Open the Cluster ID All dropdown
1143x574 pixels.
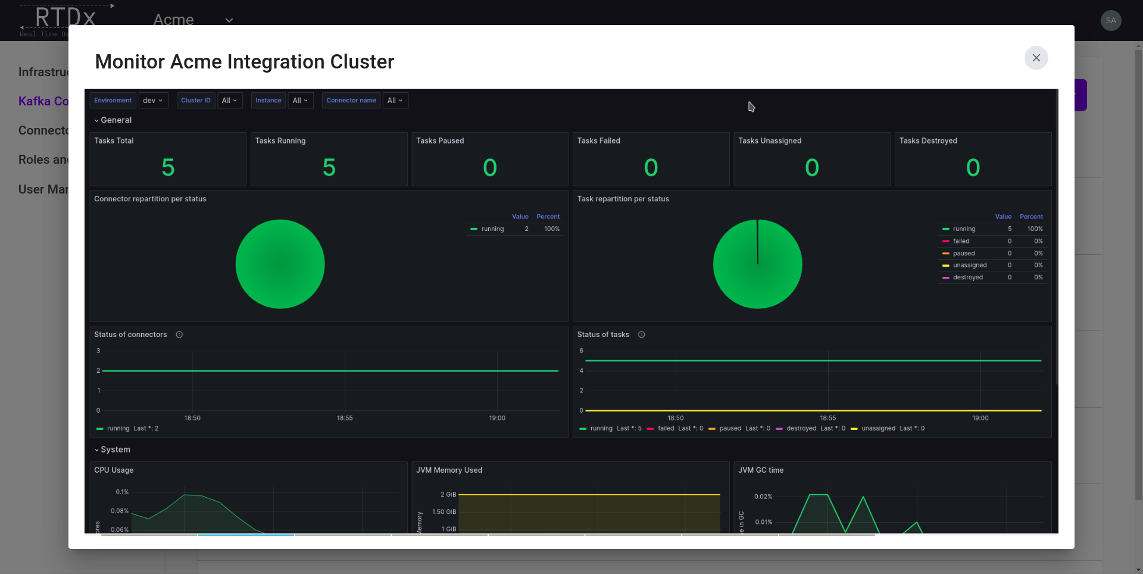[229, 101]
